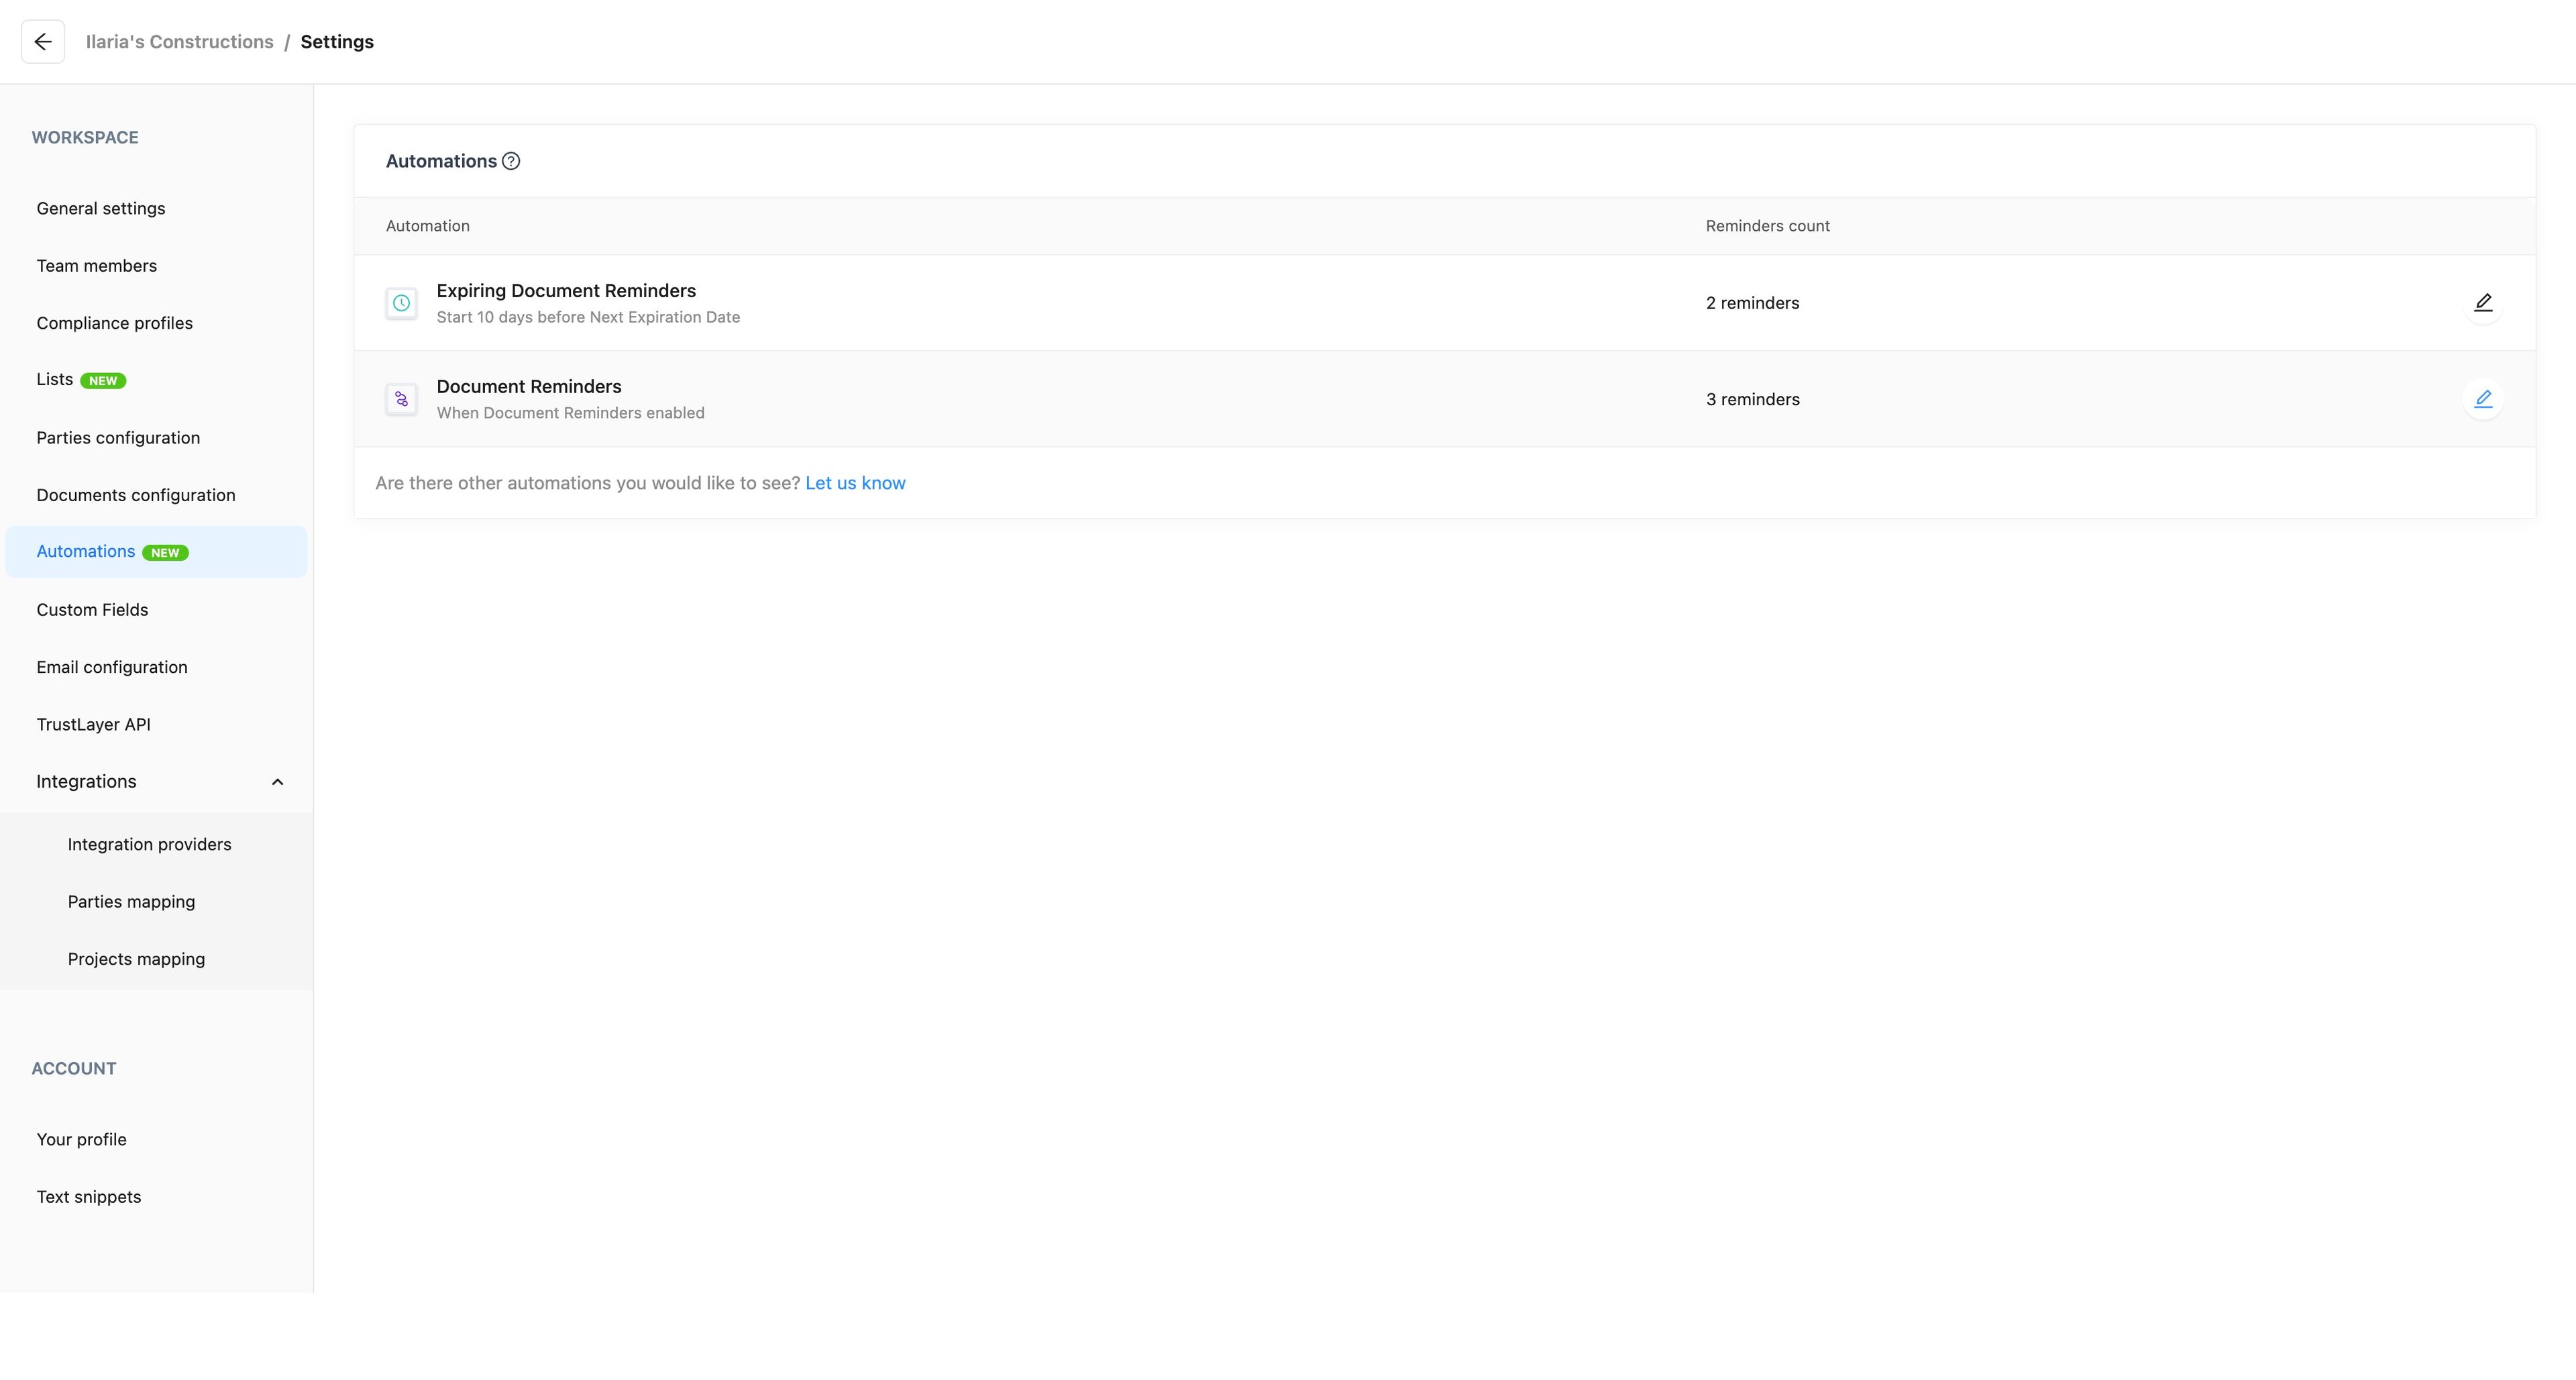Collapse the Integrations section chevron
Image resolution: width=2576 pixels, height=1380 pixels.
point(277,782)
